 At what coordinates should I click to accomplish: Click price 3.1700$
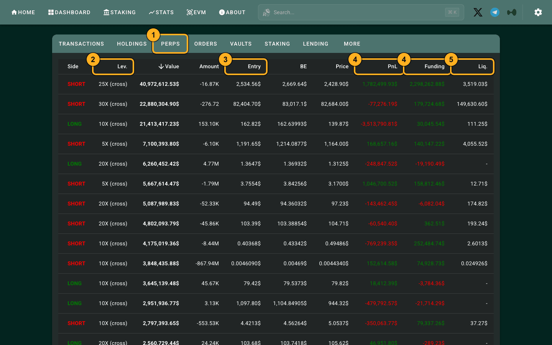338,184
